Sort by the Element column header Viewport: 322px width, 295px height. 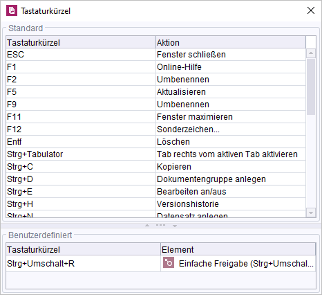click(x=238, y=249)
